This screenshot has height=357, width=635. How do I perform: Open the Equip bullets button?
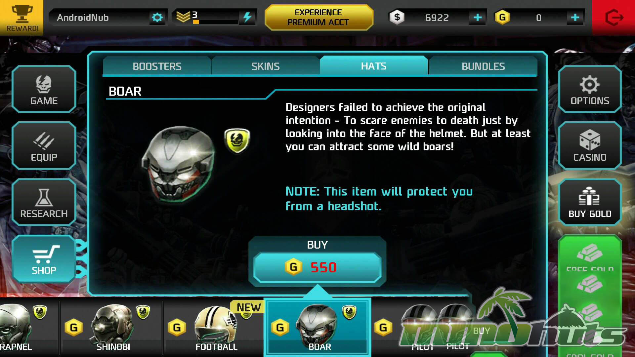[x=44, y=146]
